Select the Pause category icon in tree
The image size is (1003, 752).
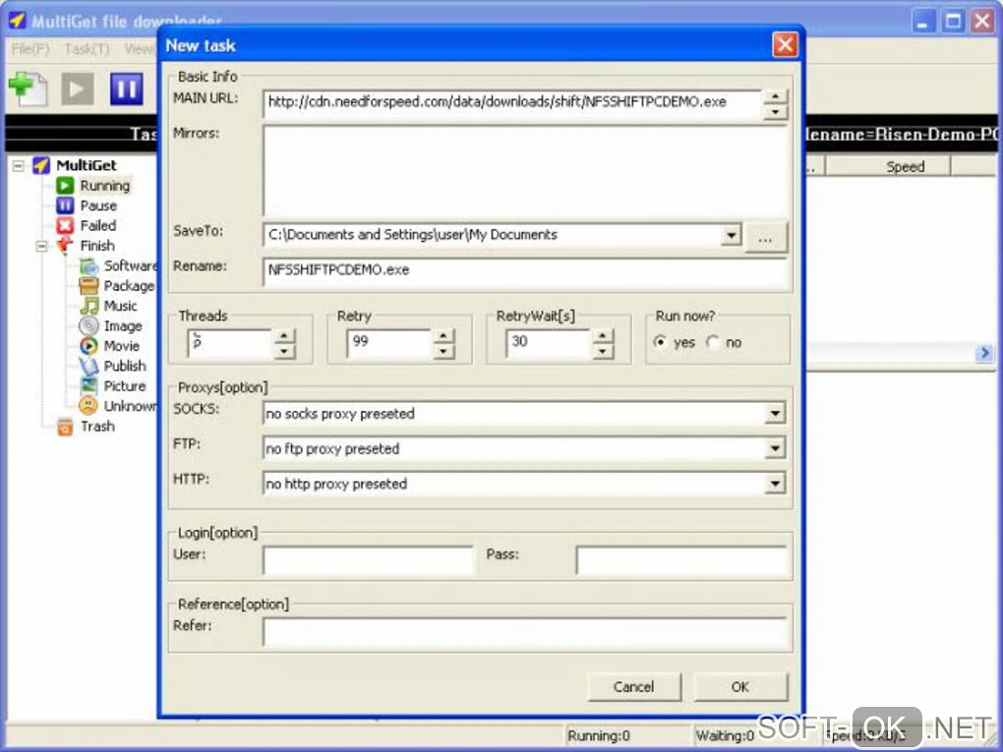click(65, 205)
